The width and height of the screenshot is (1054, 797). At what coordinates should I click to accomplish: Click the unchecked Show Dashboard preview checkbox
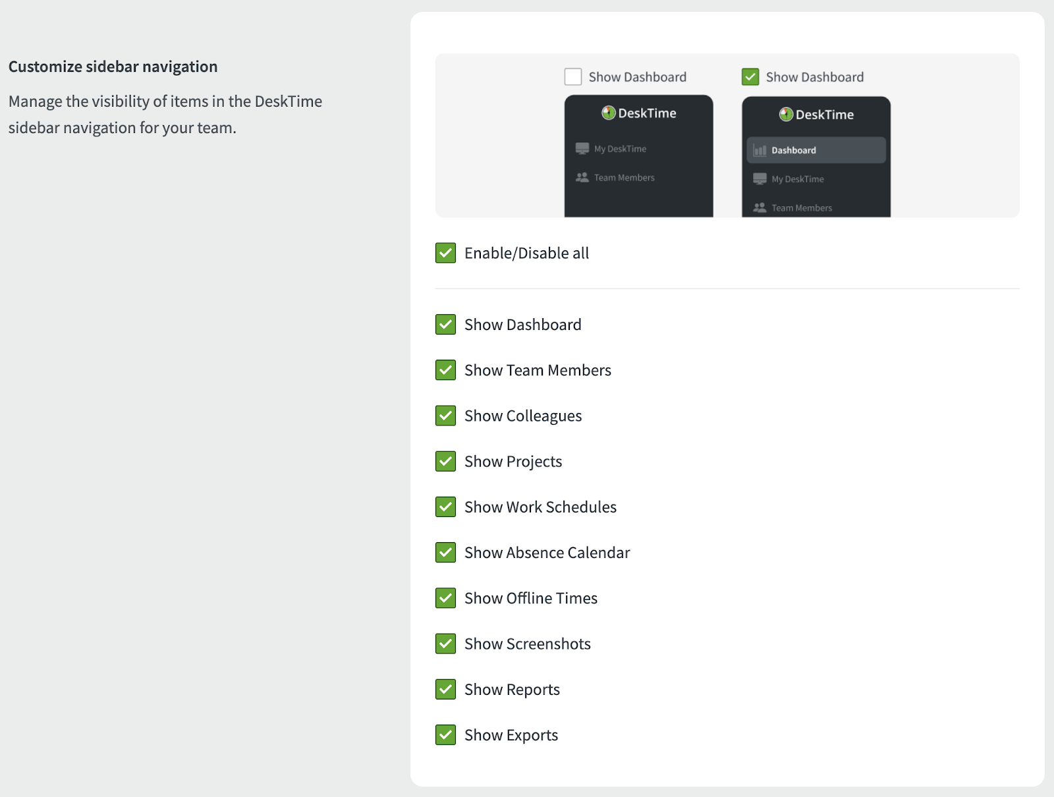[x=573, y=77]
